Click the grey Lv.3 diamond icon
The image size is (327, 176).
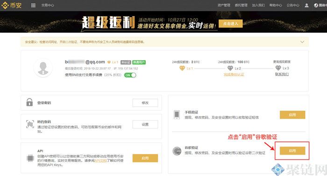[x=278, y=68]
